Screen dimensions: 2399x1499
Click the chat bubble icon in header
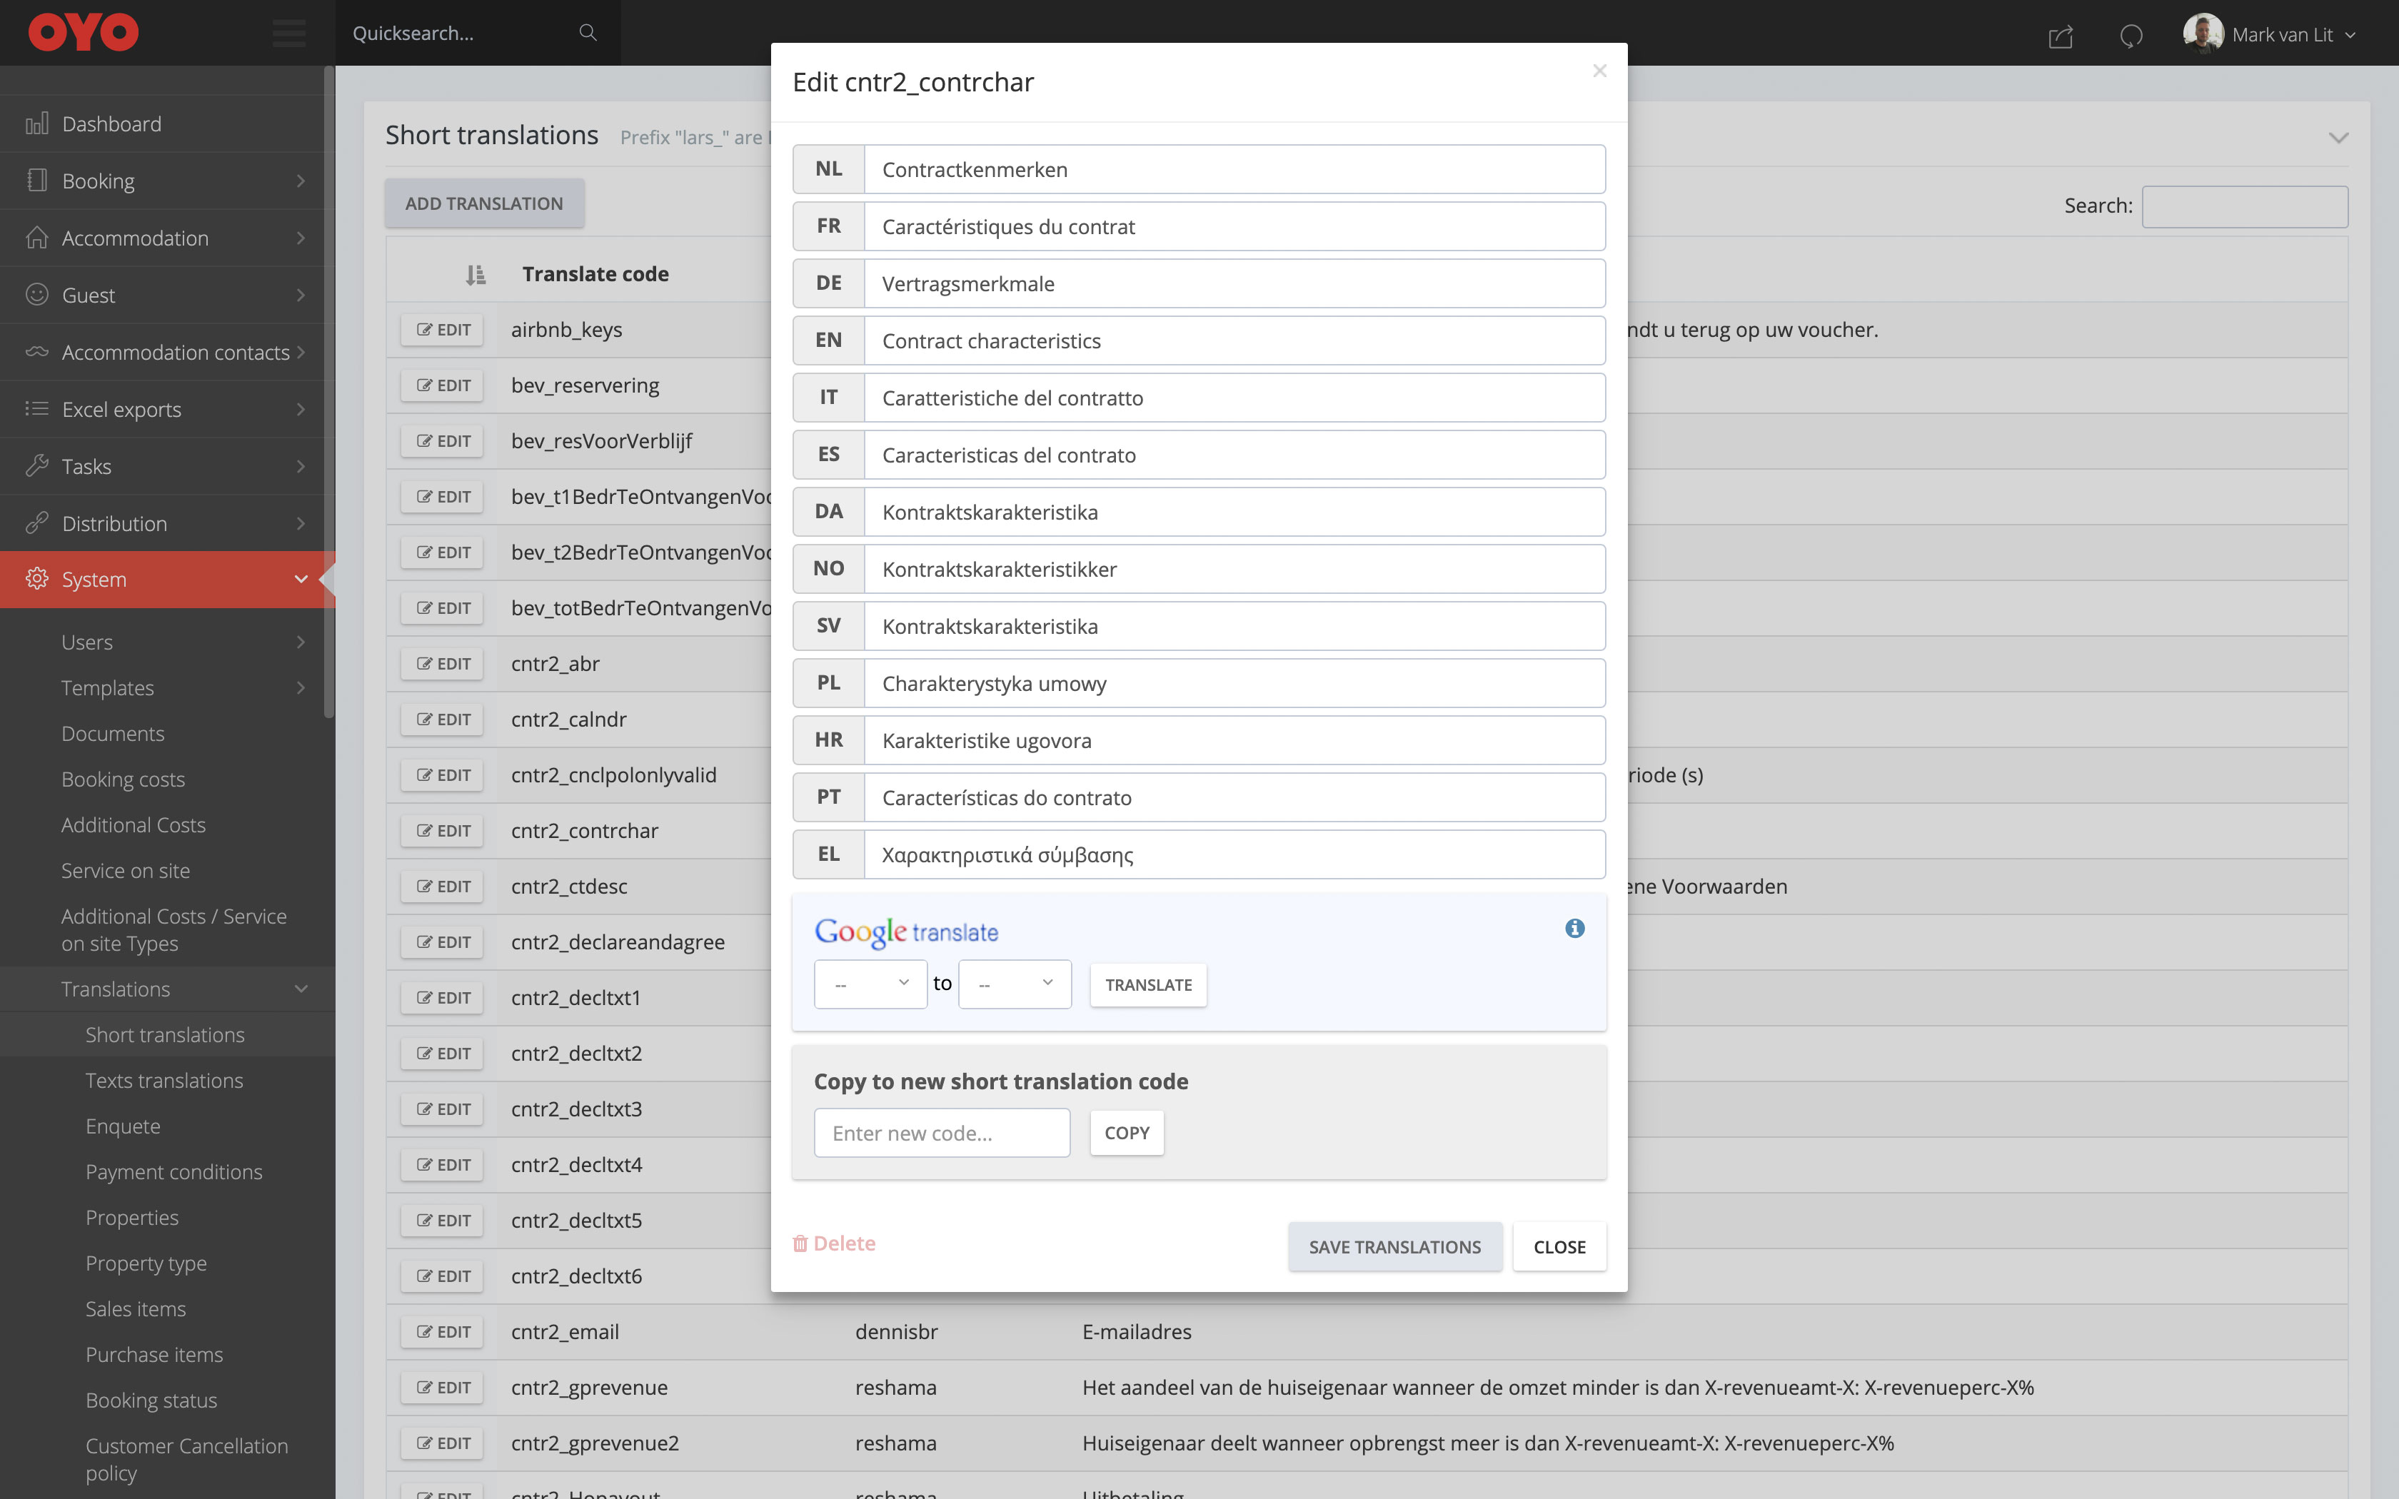pyautogui.click(x=2131, y=36)
